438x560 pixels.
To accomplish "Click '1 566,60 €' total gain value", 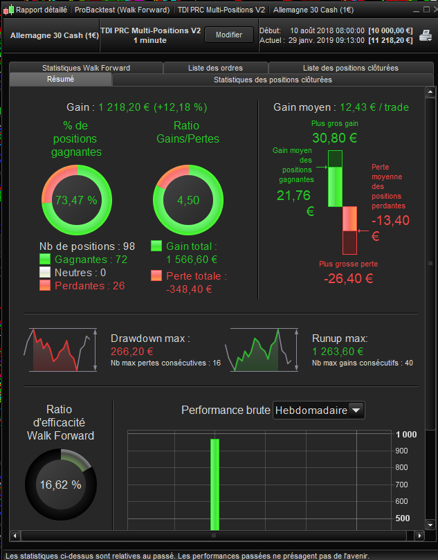I will (192, 260).
